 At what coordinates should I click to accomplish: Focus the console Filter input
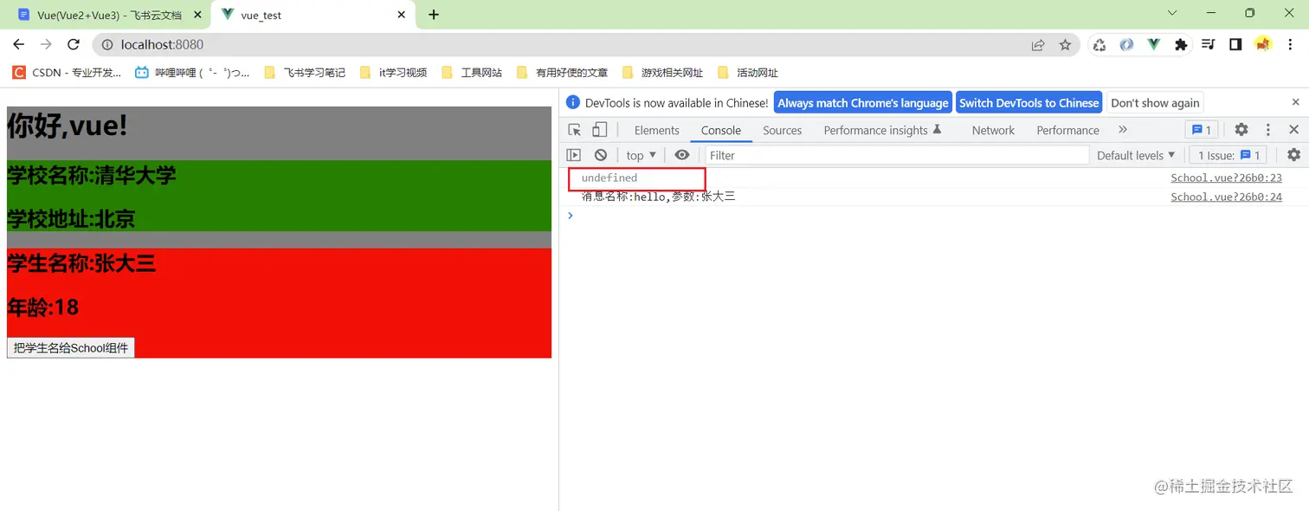click(x=897, y=155)
